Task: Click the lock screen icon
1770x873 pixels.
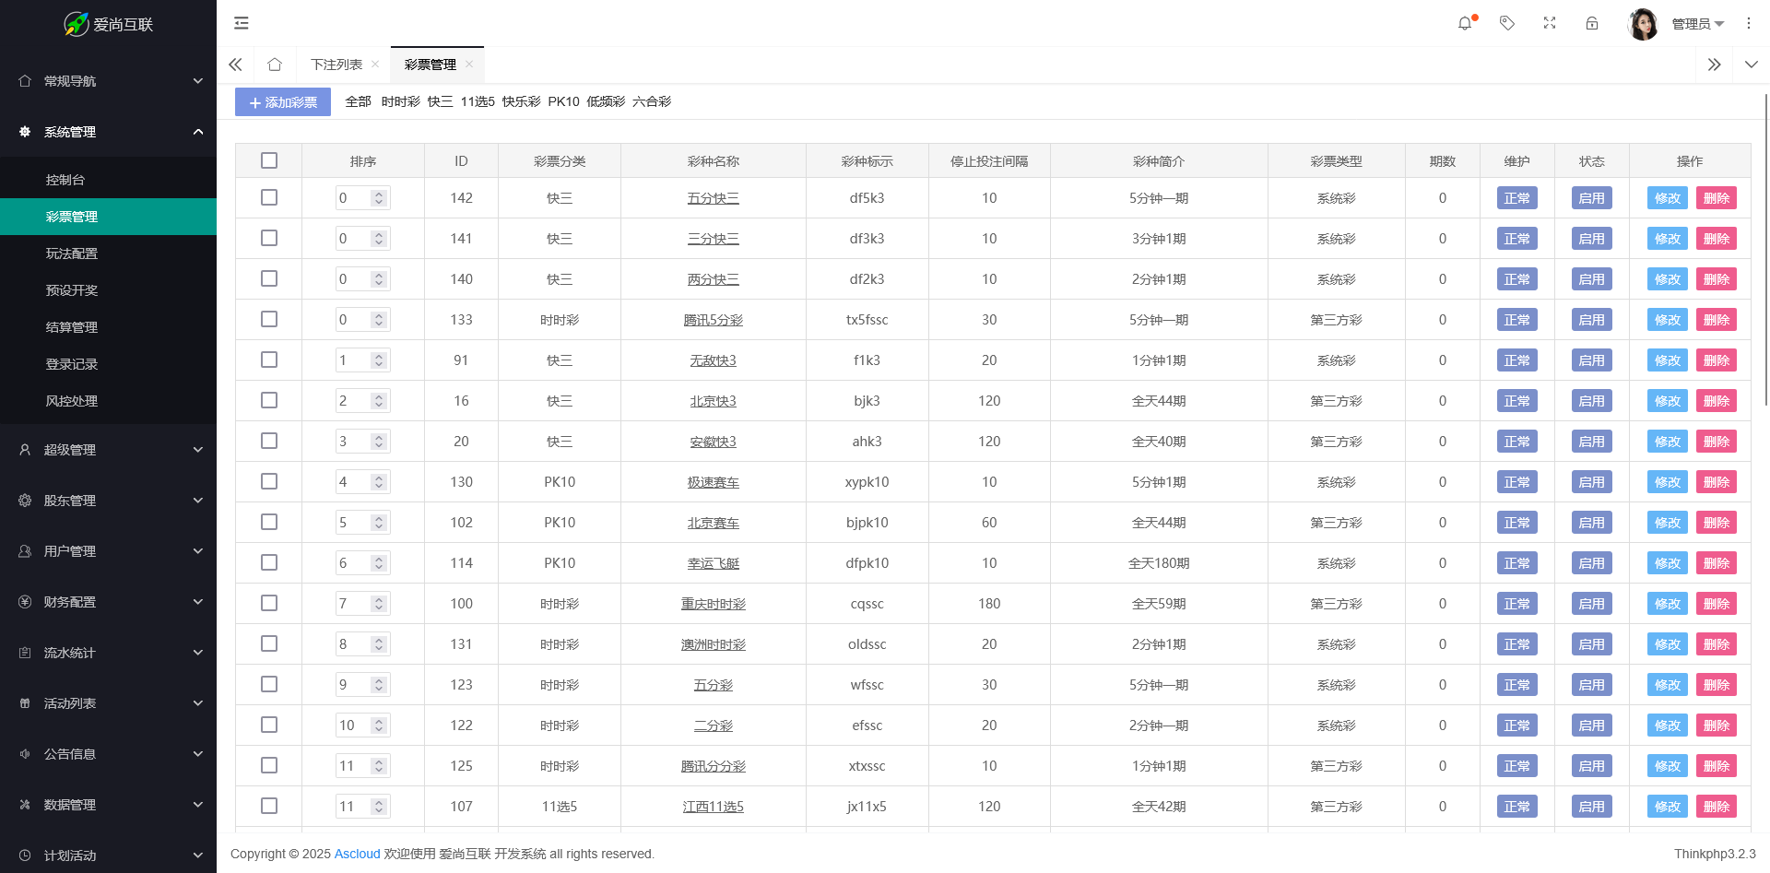Action: [x=1592, y=24]
